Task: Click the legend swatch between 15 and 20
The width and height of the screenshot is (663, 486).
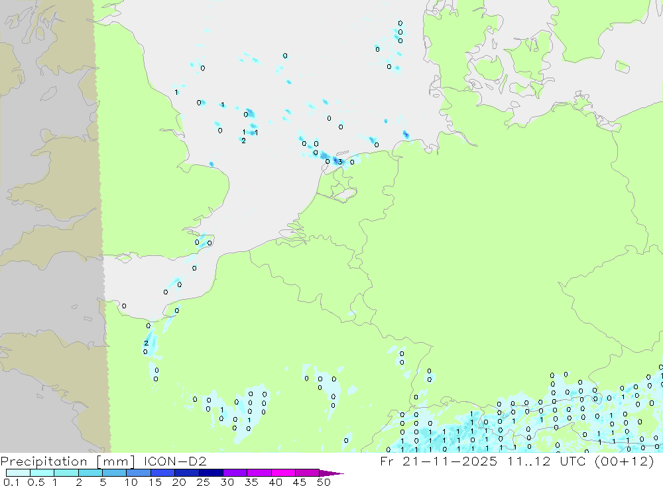Action: click(x=163, y=473)
